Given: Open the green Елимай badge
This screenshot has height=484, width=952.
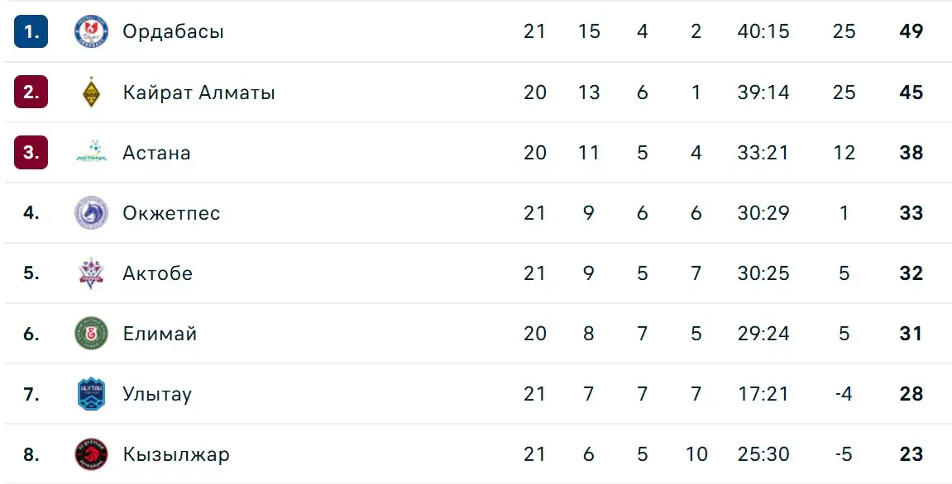Looking at the screenshot, I should [x=91, y=334].
